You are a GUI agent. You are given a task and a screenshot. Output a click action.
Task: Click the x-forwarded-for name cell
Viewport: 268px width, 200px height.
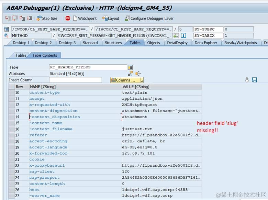tap(75, 153)
